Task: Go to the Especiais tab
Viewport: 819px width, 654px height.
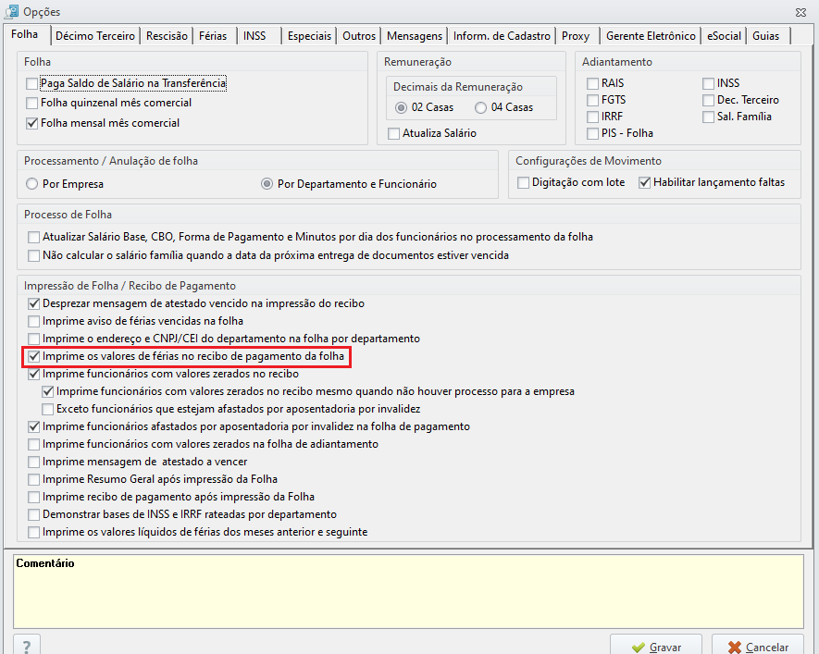Action: pos(309,36)
